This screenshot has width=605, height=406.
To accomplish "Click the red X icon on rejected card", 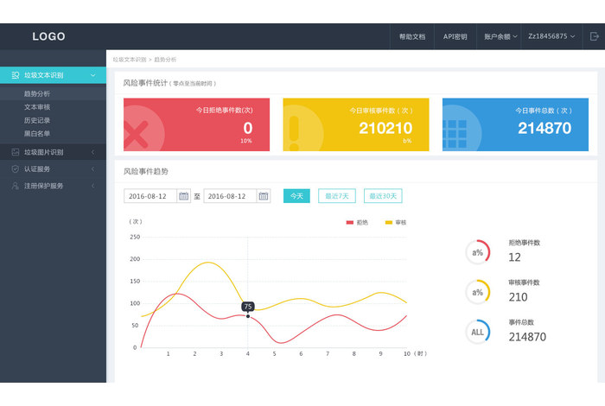I will click(x=135, y=134).
